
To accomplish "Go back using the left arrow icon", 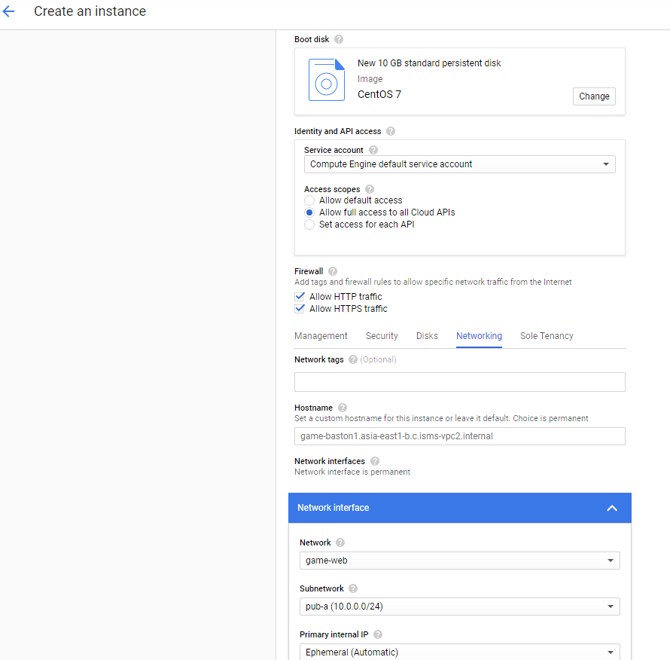I will click(8, 11).
